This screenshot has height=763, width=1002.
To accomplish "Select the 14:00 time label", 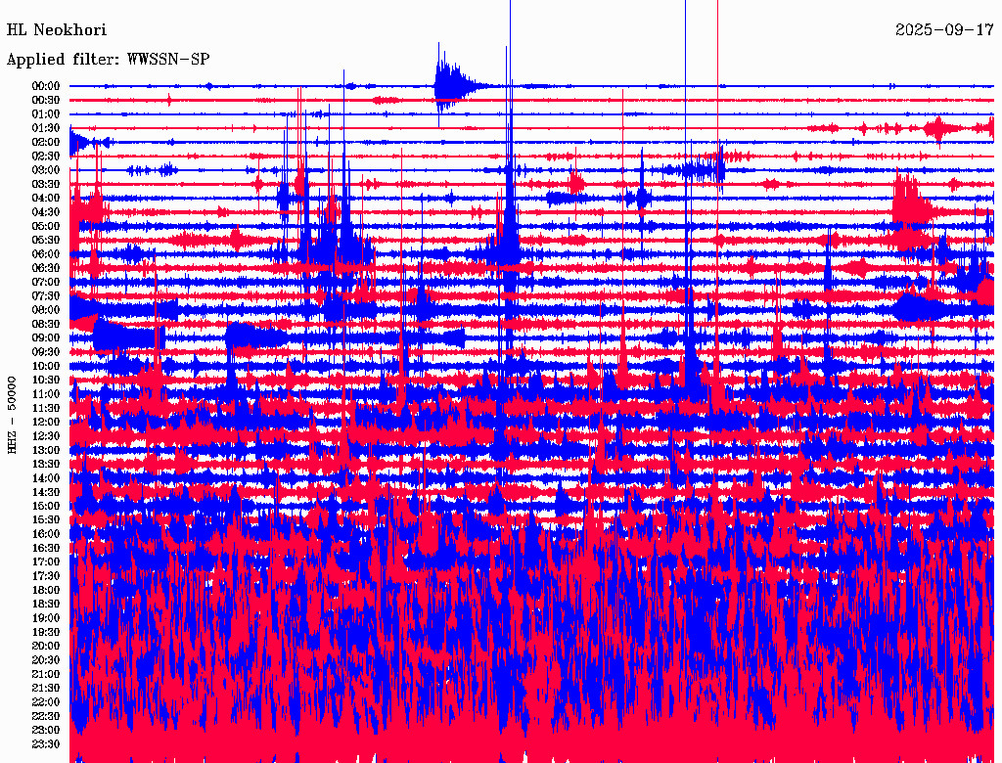I will [x=46, y=478].
